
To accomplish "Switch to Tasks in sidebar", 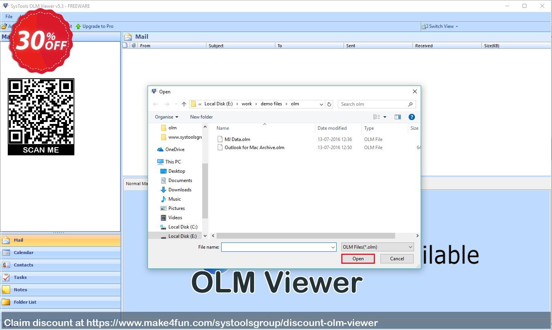I will coord(60,277).
